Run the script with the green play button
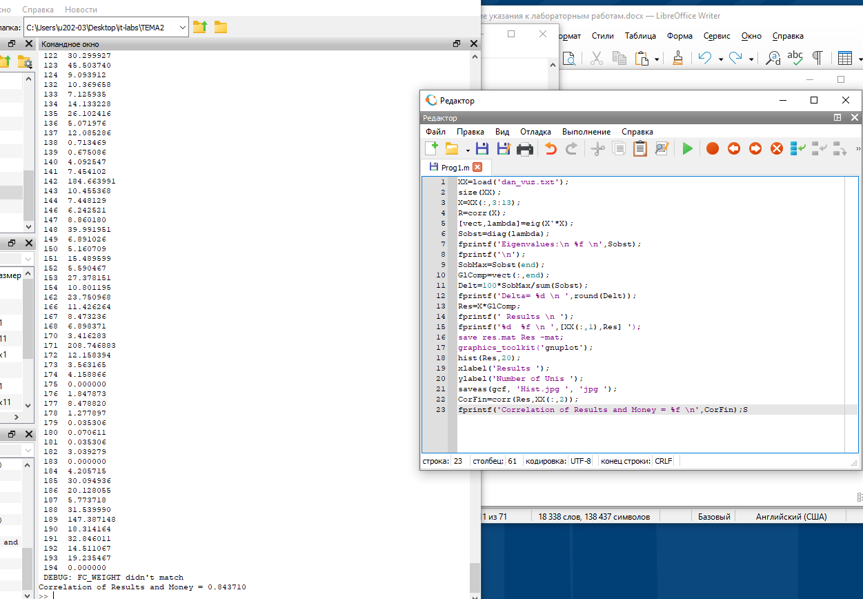 point(687,148)
